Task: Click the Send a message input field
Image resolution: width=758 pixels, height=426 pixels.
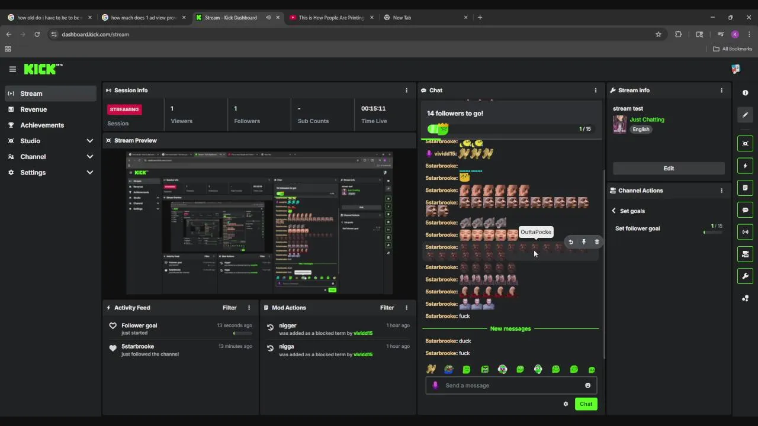Action: (511, 386)
